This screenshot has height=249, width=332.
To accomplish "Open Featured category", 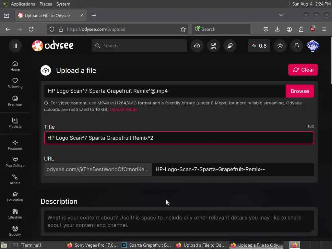I will 15,145.
